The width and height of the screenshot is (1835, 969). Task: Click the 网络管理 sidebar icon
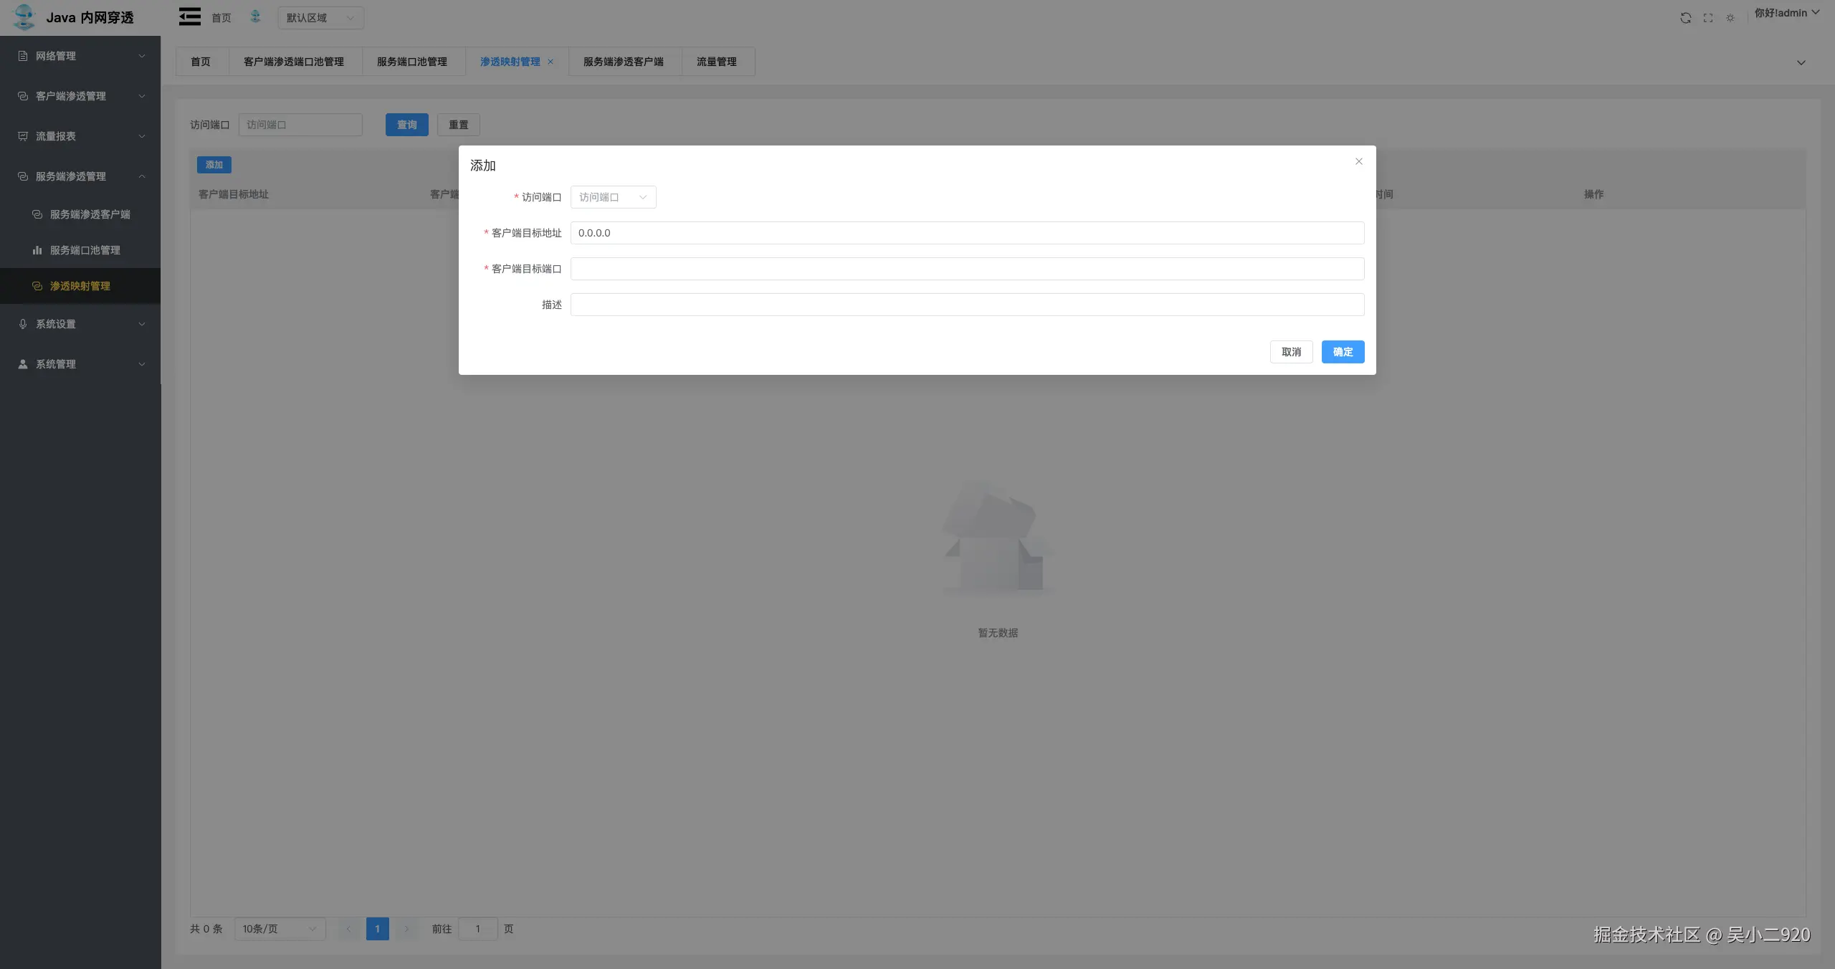(23, 56)
